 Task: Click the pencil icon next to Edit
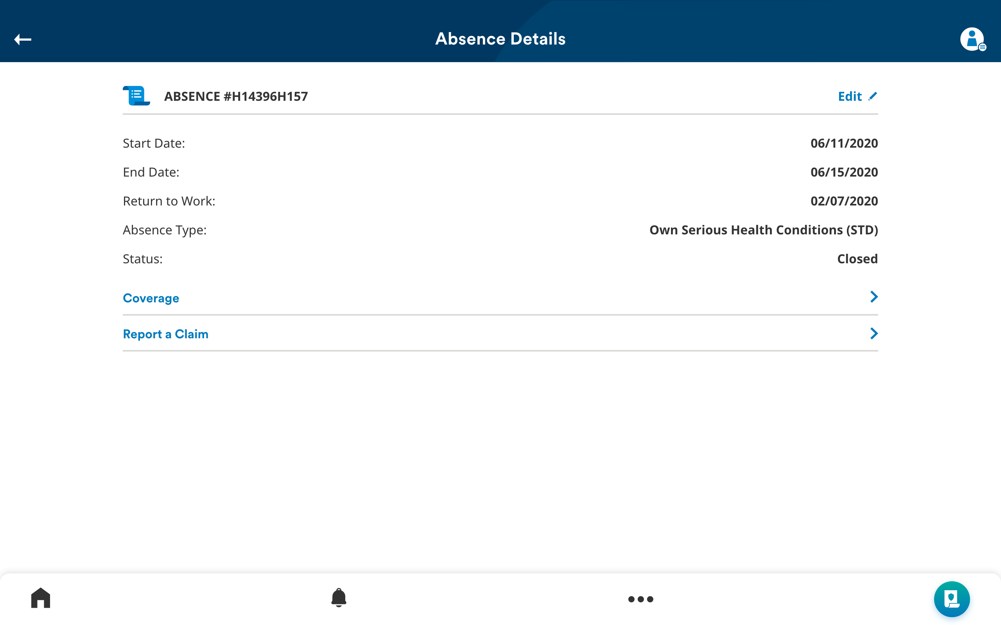872,96
